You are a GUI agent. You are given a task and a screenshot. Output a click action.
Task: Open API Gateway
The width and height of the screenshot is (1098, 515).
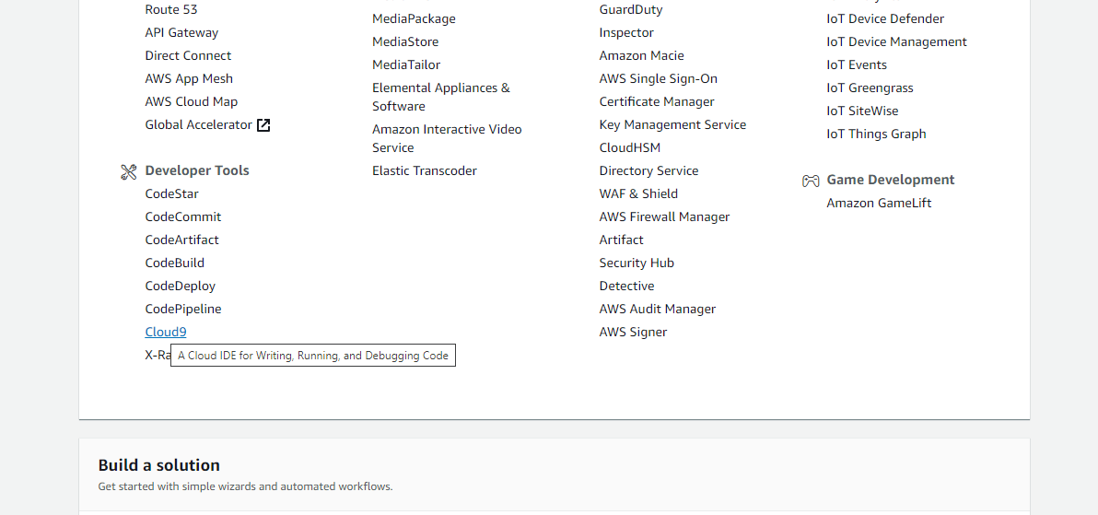pos(181,33)
